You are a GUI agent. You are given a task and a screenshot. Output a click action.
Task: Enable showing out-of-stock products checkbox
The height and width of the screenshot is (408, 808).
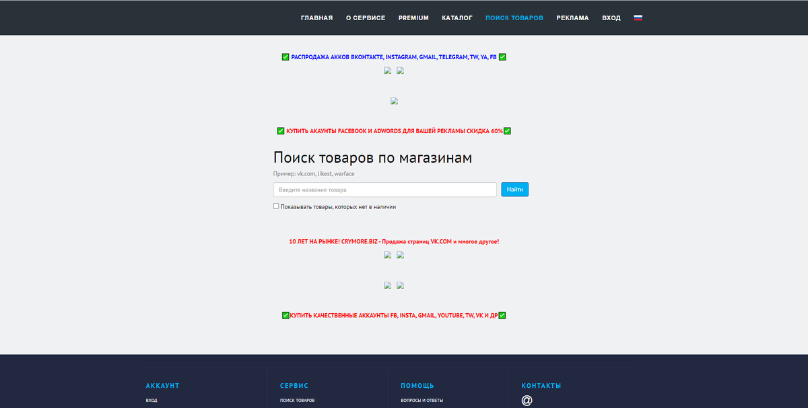coord(276,206)
